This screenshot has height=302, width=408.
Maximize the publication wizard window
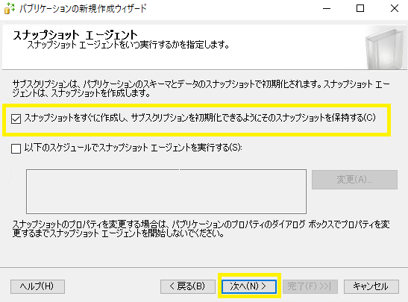tap(360, 9)
